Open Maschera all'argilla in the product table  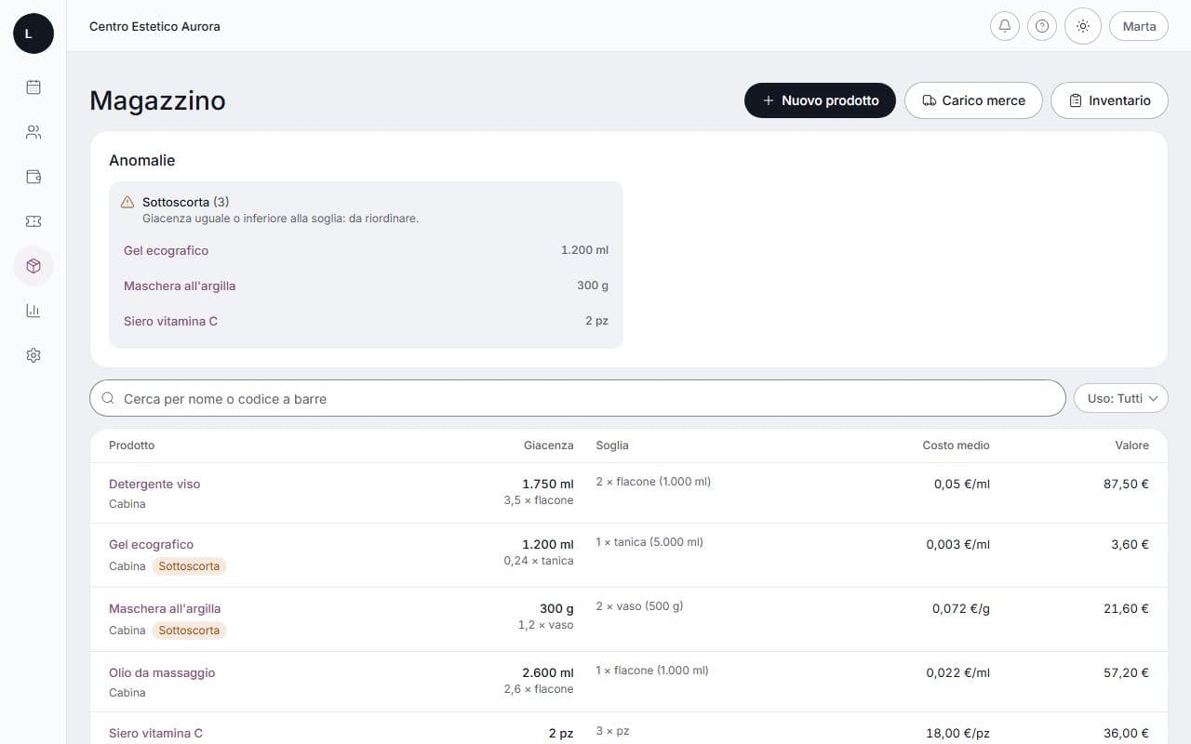point(165,608)
